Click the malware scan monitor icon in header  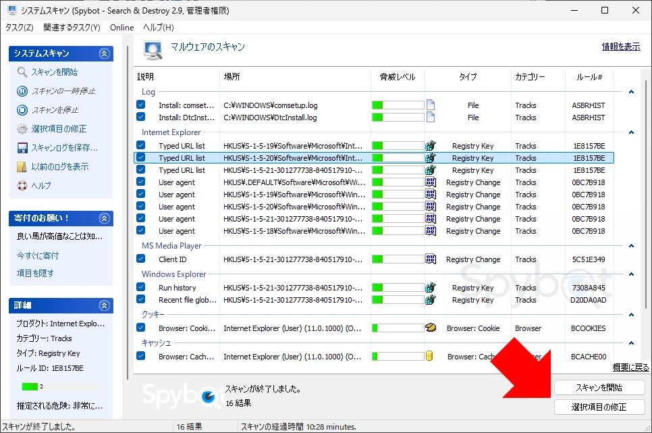[x=153, y=50]
